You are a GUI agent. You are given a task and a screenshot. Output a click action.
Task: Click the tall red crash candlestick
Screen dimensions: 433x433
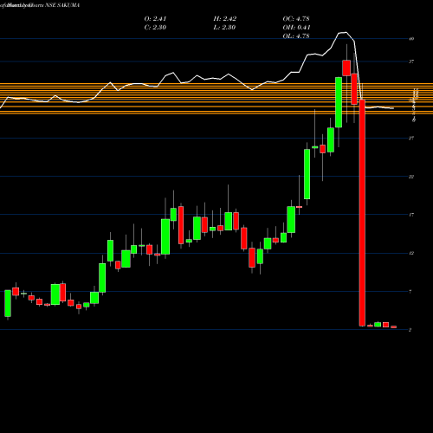click(x=362, y=213)
